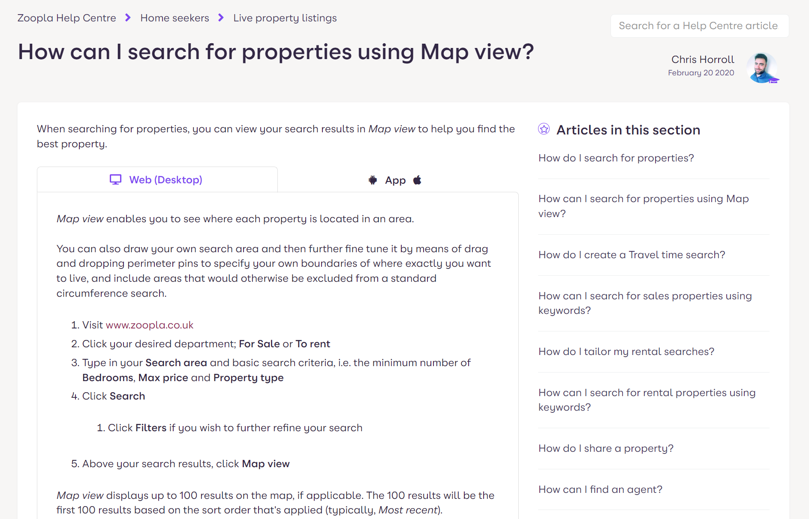Click the chevron after Home seekers

coord(221,18)
